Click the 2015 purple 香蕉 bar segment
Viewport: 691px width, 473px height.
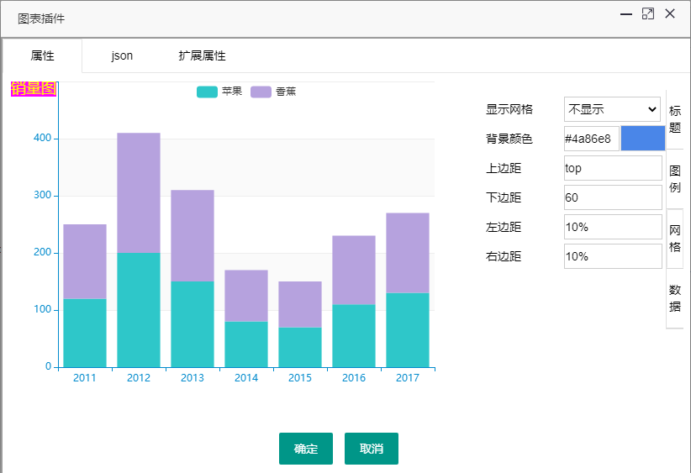pyautogui.click(x=299, y=304)
